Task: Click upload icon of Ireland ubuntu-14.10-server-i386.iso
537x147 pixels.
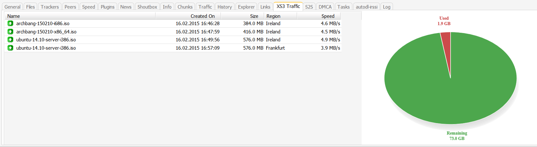Action: click(x=10, y=39)
